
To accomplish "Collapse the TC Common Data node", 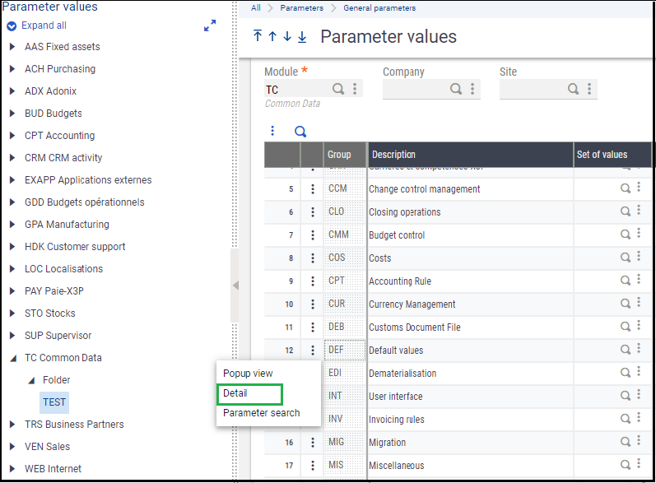I will click(13, 358).
